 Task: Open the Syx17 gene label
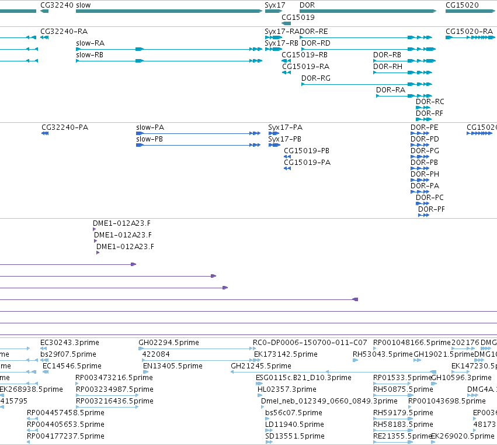[x=275, y=5]
